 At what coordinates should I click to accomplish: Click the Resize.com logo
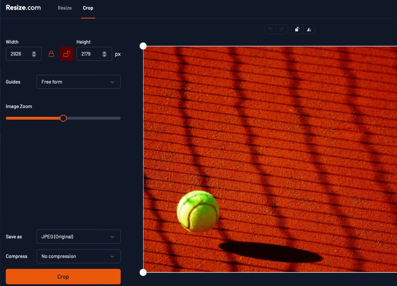23,8
